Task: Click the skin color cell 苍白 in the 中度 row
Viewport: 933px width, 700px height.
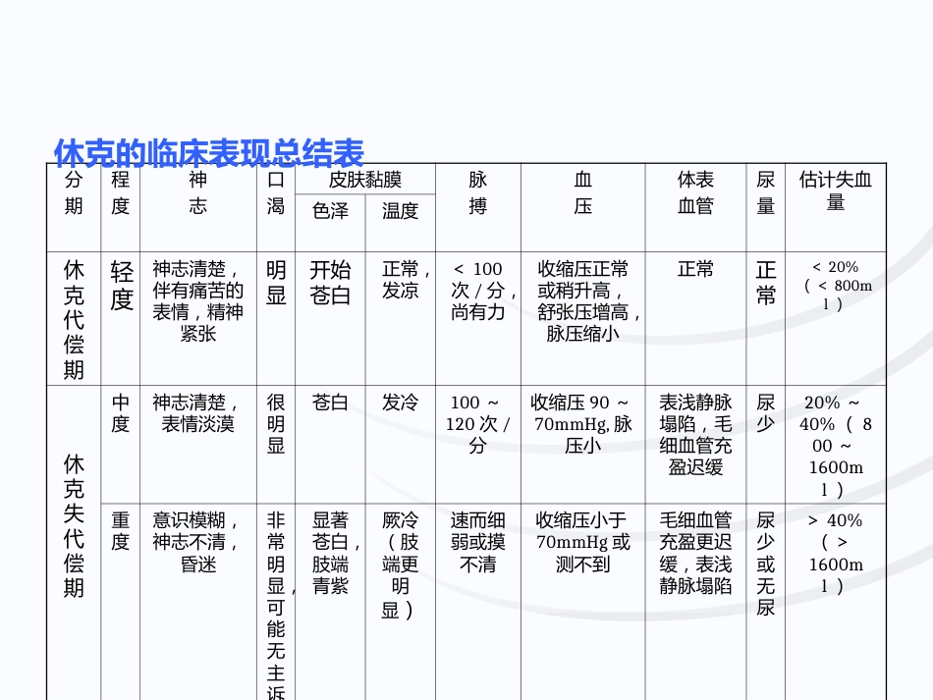Action: pos(330,445)
